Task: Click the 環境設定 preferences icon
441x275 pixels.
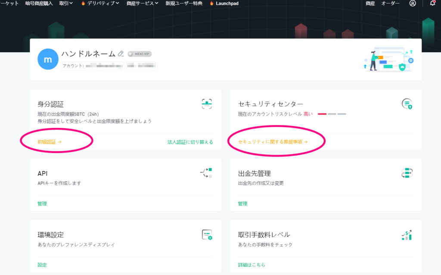Action: [x=207, y=234]
